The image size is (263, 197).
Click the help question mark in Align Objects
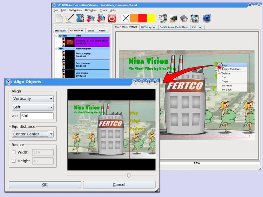(x=135, y=82)
